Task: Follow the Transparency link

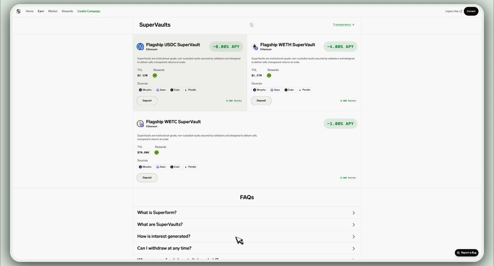Action: click(343, 25)
